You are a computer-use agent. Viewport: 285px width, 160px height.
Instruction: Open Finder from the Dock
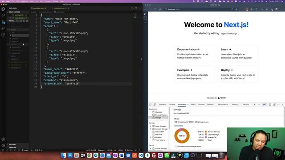click(63, 155)
